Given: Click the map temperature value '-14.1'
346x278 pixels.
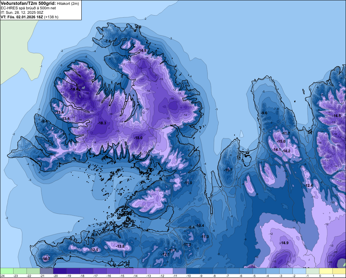Looking at the screenshot, I should coord(277,150).
